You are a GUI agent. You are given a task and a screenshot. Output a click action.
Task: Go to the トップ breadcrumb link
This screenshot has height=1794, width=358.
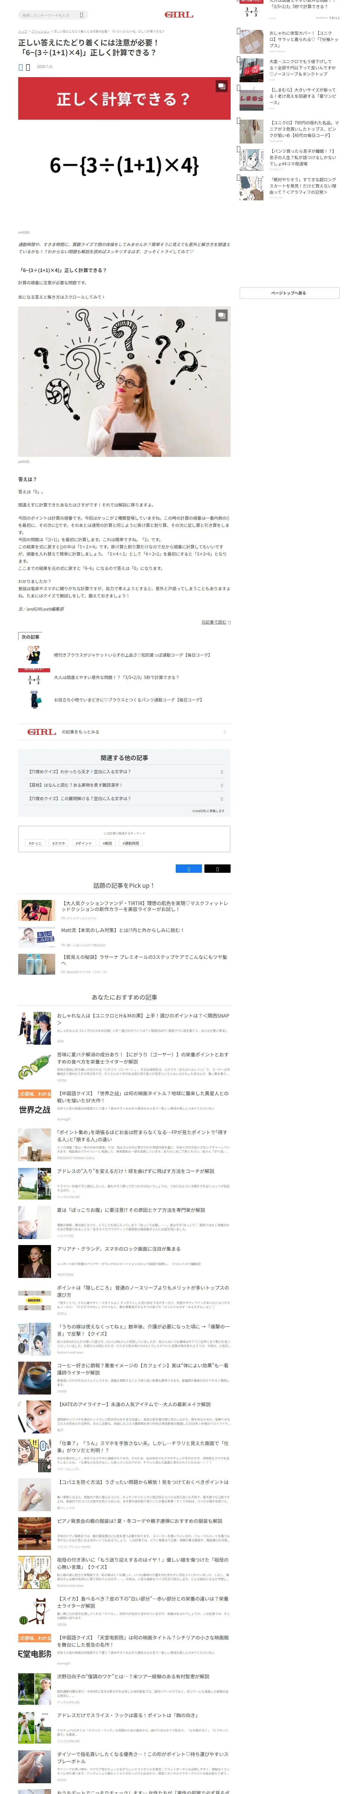pos(22,31)
